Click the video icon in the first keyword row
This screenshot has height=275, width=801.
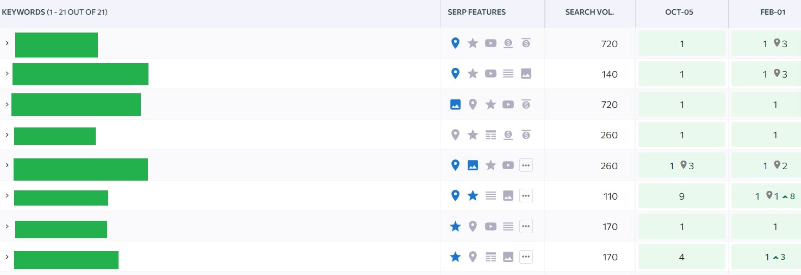pyautogui.click(x=490, y=43)
